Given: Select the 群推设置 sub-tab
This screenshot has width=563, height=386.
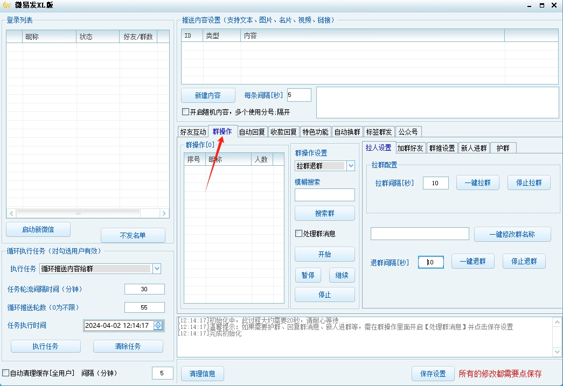Looking at the screenshot, I should 442,148.
